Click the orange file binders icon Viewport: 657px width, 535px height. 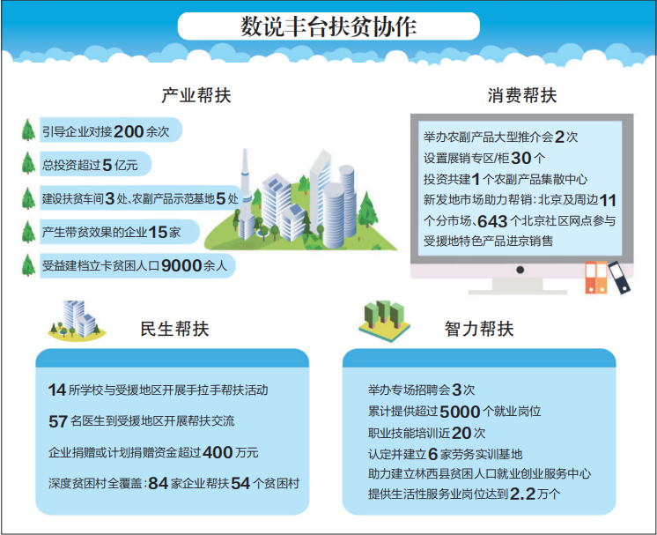point(596,277)
